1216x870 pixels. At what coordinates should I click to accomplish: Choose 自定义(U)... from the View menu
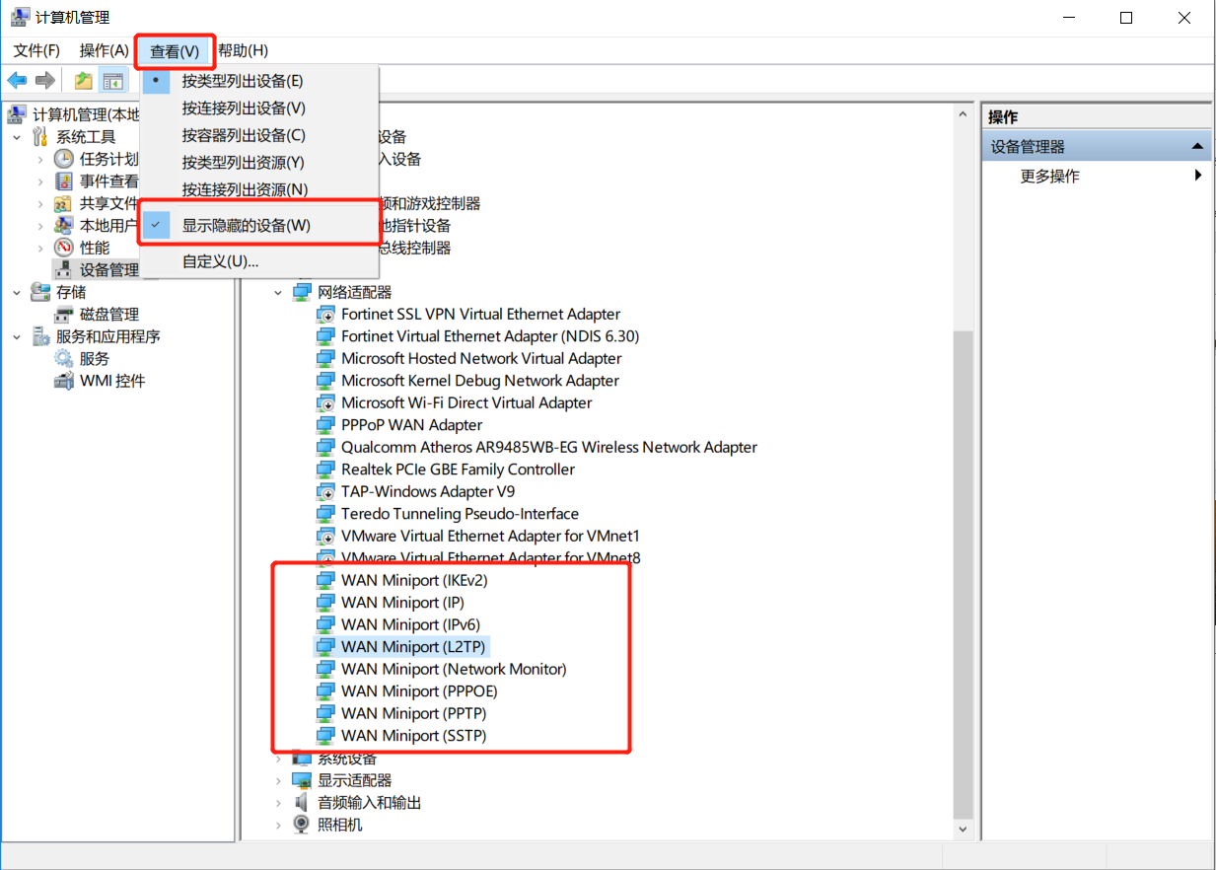259,261
